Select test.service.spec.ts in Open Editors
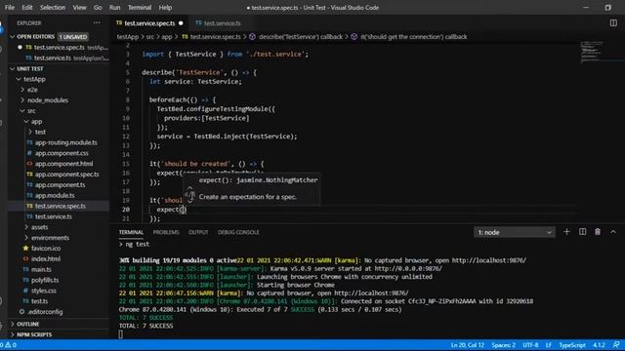This screenshot has height=351, width=625. pos(59,47)
